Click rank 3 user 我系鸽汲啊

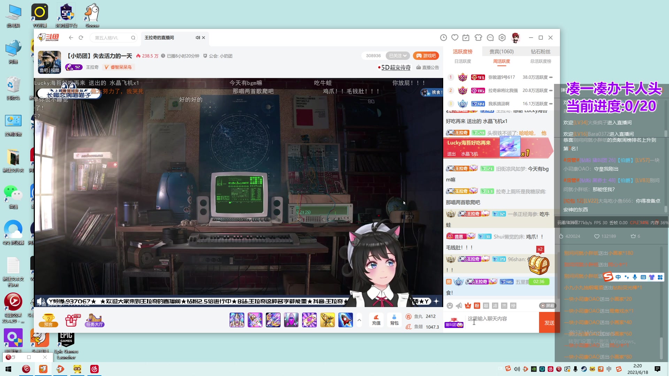(499, 104)
